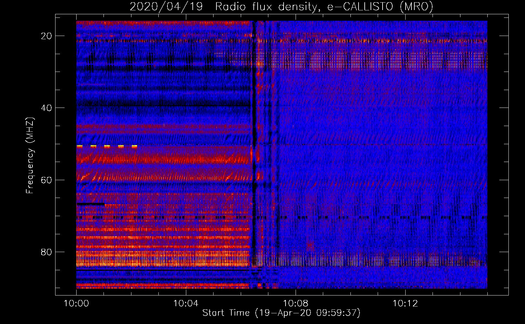Click the plot title 'Radio flux density, e-CALLISTO (MRO)'

[324, 6]
